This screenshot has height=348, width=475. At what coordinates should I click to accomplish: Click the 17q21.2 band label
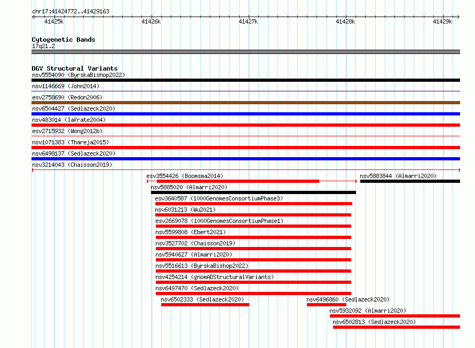(43, 46)
